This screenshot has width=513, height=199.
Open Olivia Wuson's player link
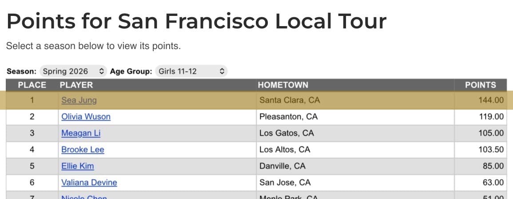click(86, 117)
